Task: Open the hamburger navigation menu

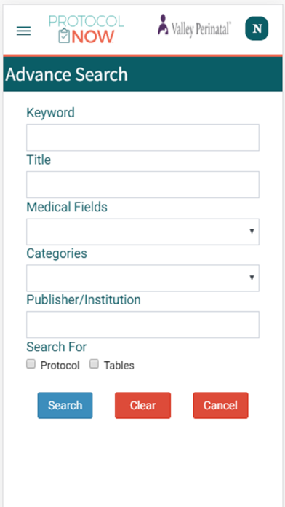Action: tap(23, 31)
